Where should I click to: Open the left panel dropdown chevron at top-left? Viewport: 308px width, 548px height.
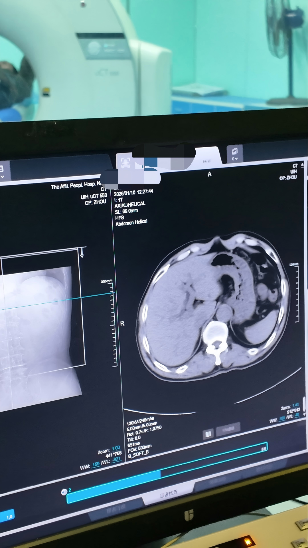[2, 177]
